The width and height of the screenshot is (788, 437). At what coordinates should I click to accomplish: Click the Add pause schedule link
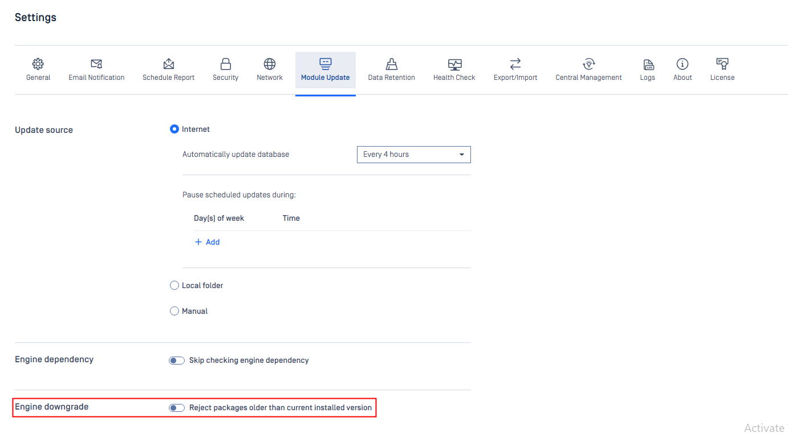(208, 242)
